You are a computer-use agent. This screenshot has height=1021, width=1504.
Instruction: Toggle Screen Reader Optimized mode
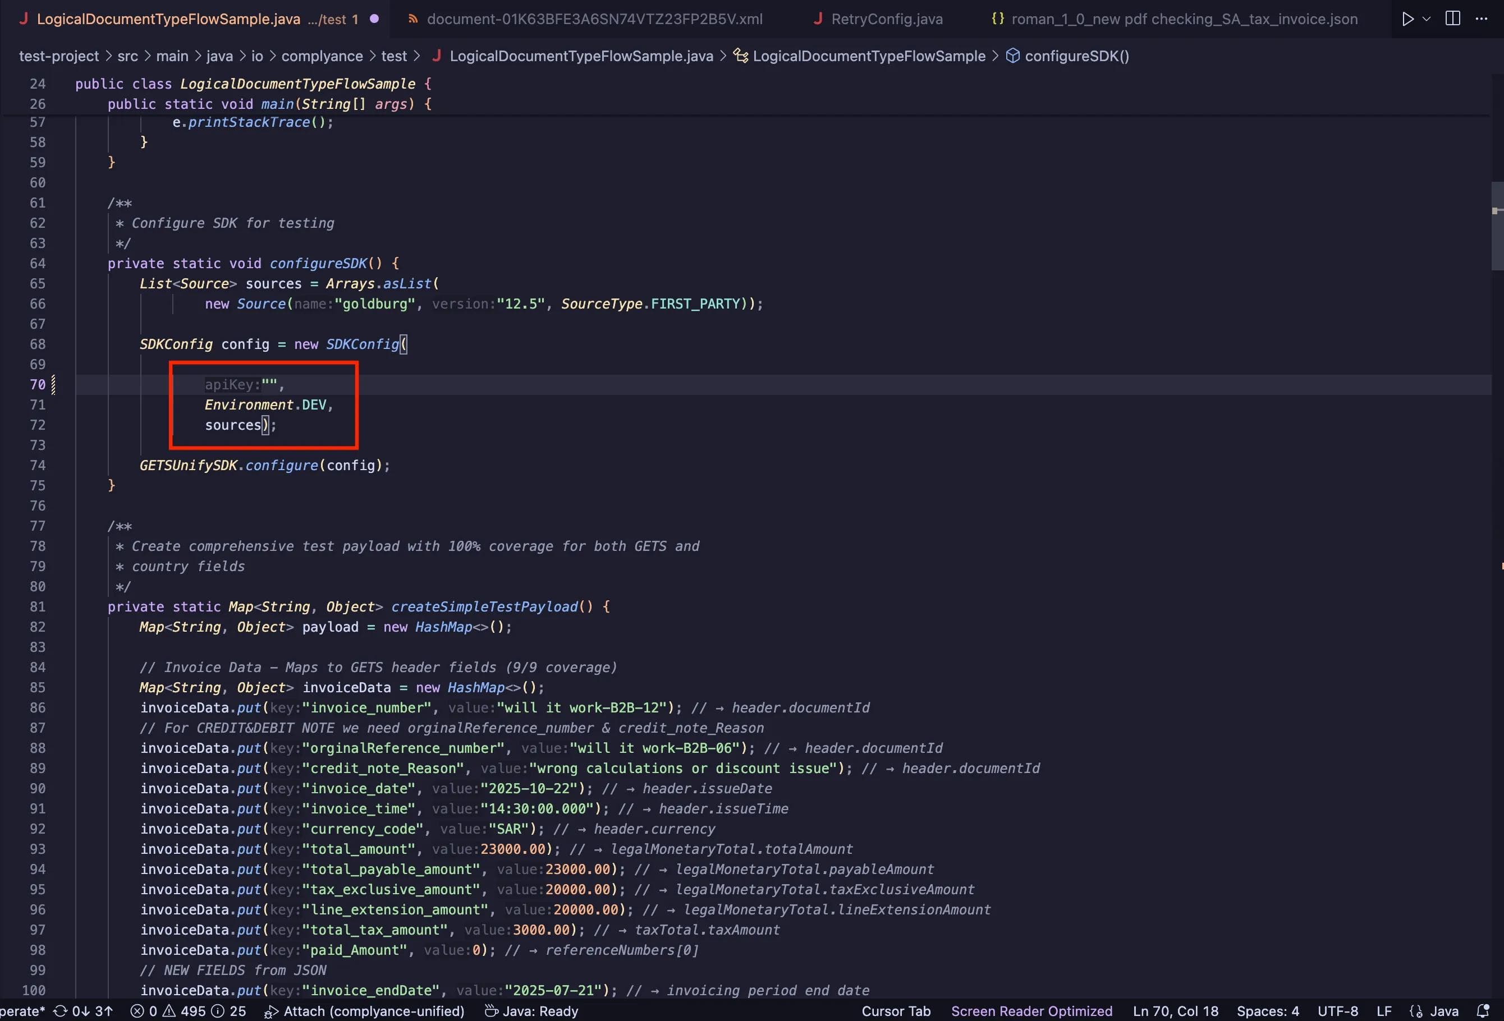tap(1031, 1011)
